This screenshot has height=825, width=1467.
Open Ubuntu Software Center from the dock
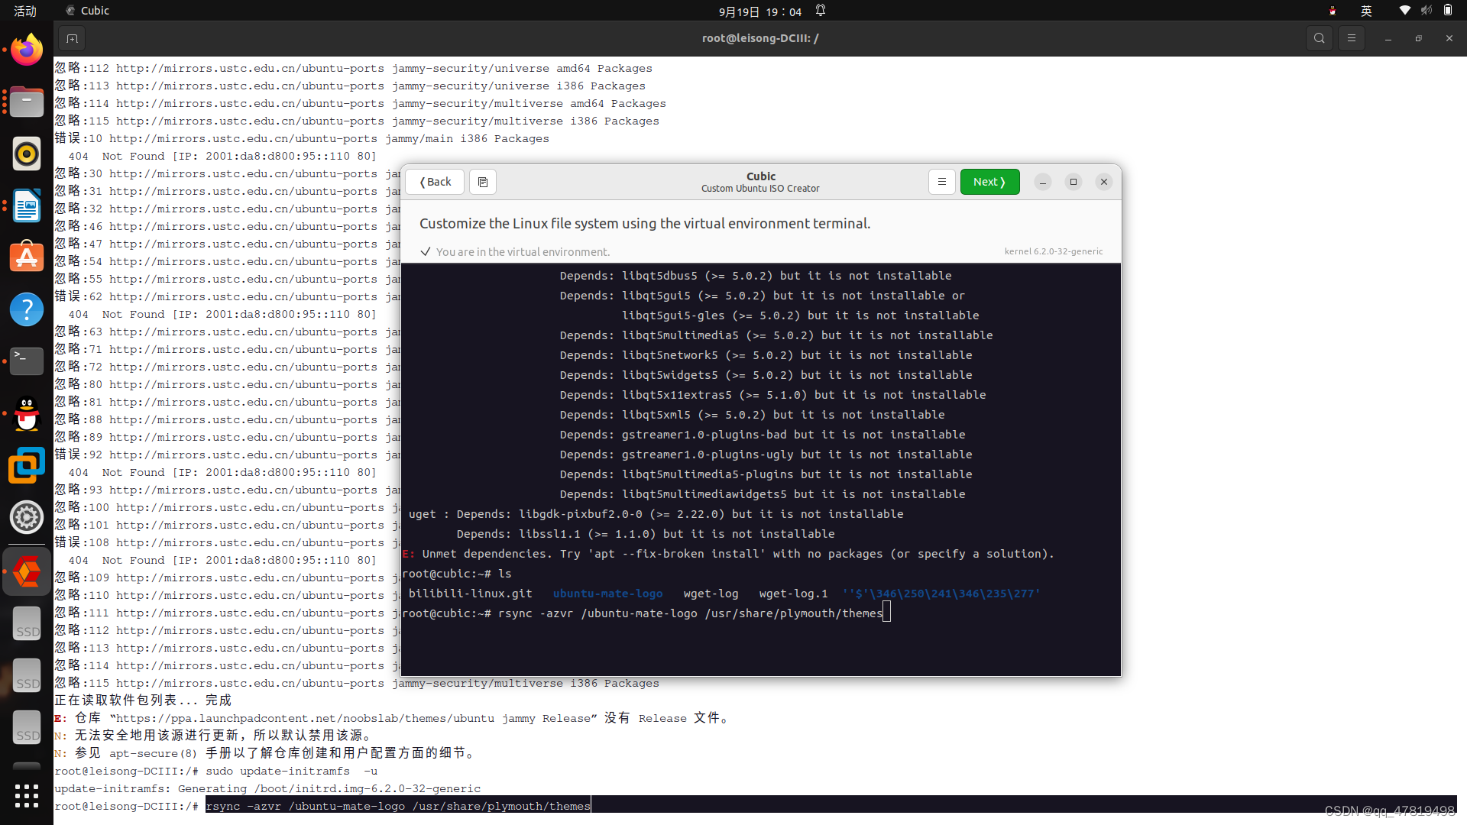click(x=27, y=257)
